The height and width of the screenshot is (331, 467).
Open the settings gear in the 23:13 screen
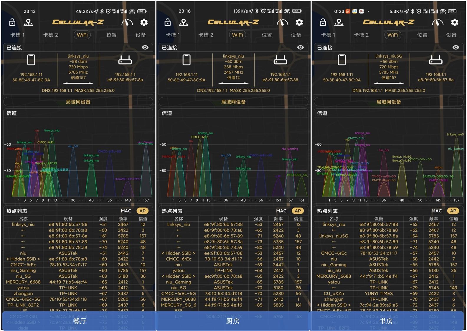144,22
